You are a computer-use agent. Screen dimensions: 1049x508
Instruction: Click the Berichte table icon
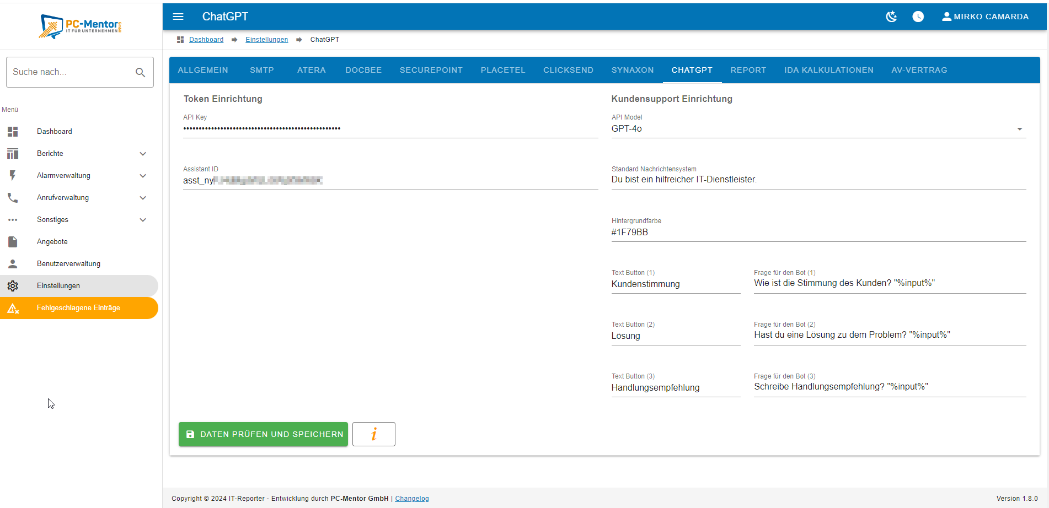point(13,154)
